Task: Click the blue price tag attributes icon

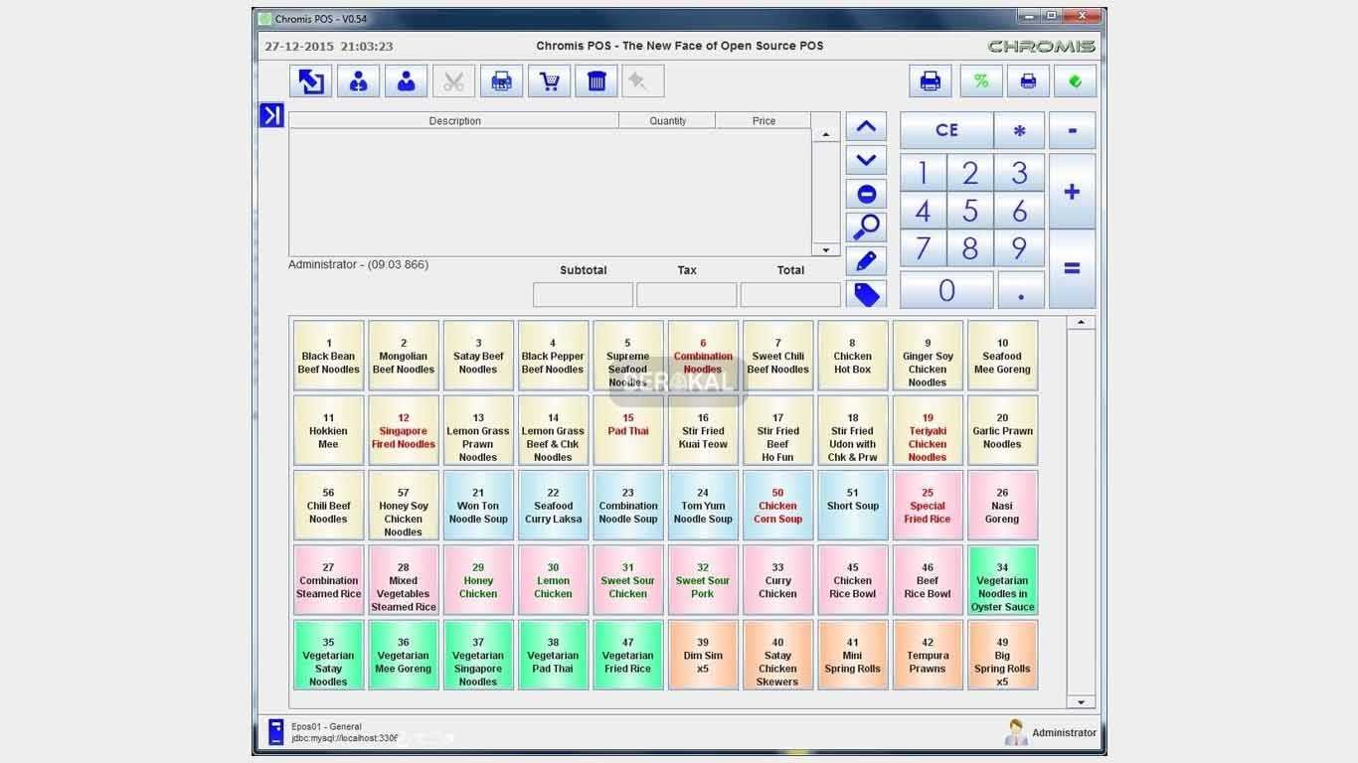Action: point(866,294)
